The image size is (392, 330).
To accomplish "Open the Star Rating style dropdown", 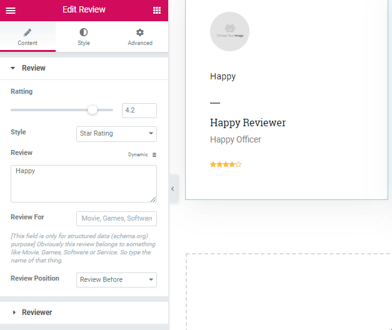I will pyautogui.click(x=116, y=134).
